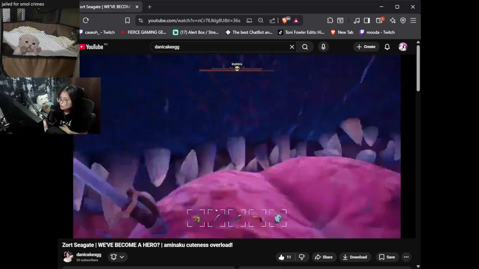This screenshot has height=269, width=479.
Task: Click the video player showing the pink monster
Action: click(x=237, y=146)
